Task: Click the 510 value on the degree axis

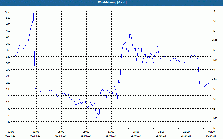Action: point(8,18)
